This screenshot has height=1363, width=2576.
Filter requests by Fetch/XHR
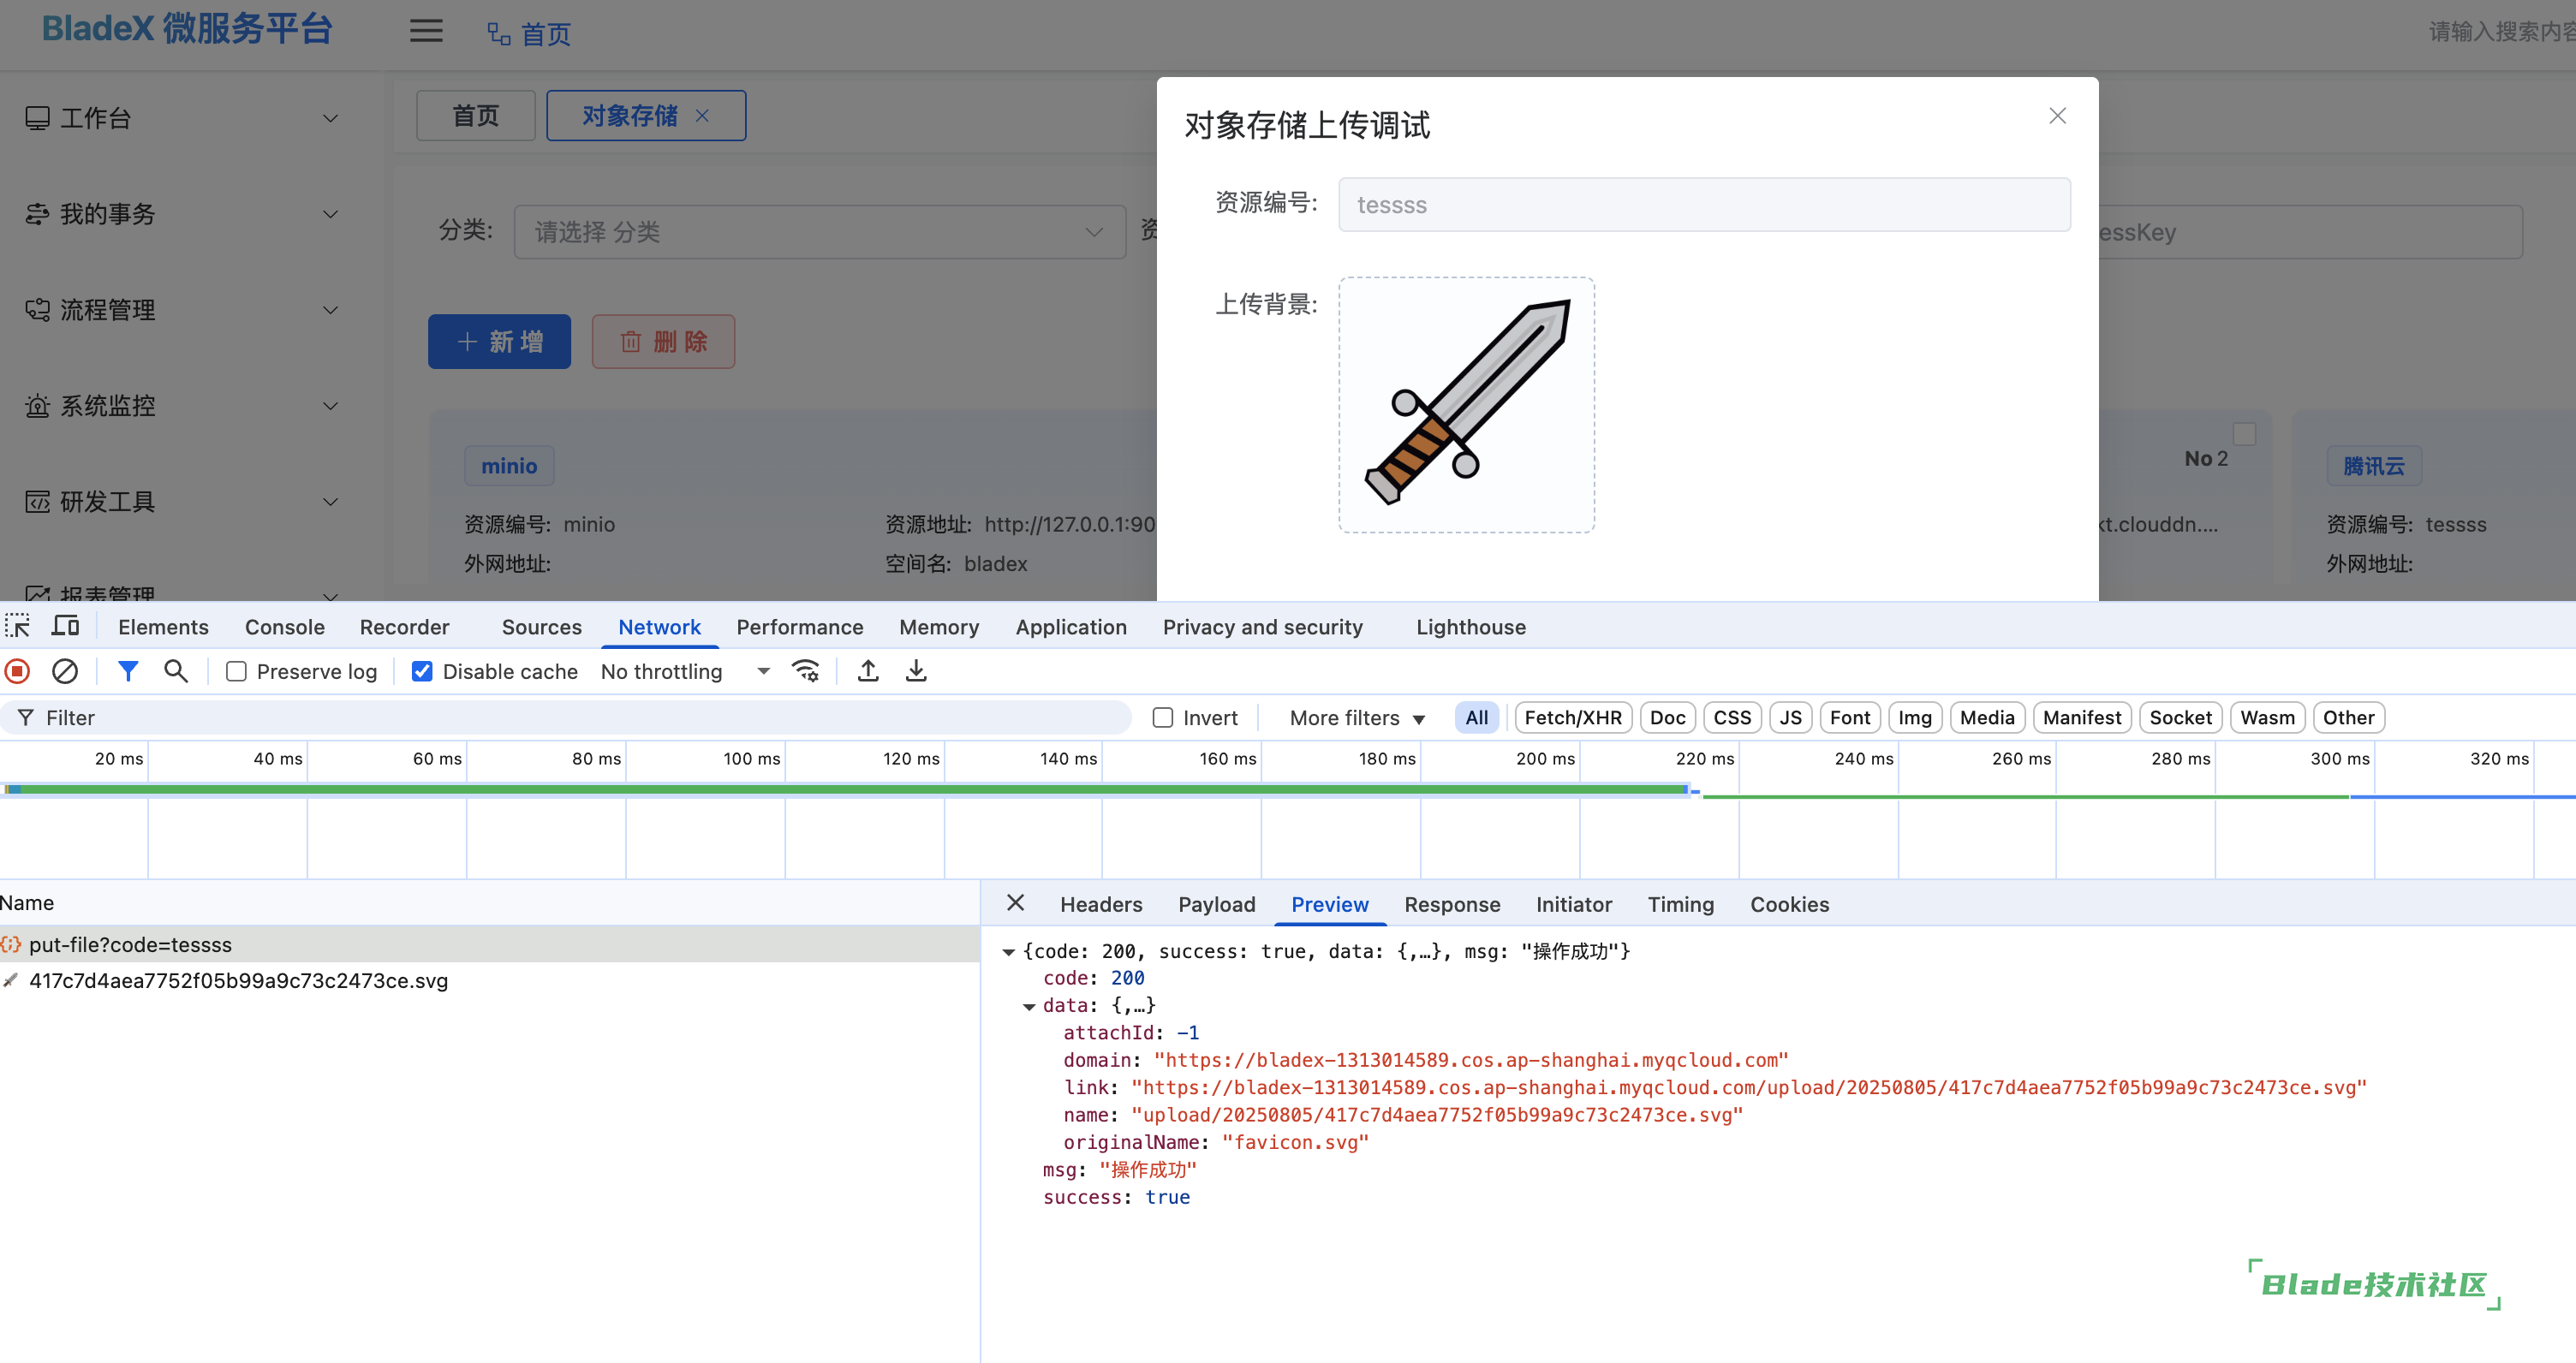click(x=1573, y=717)
